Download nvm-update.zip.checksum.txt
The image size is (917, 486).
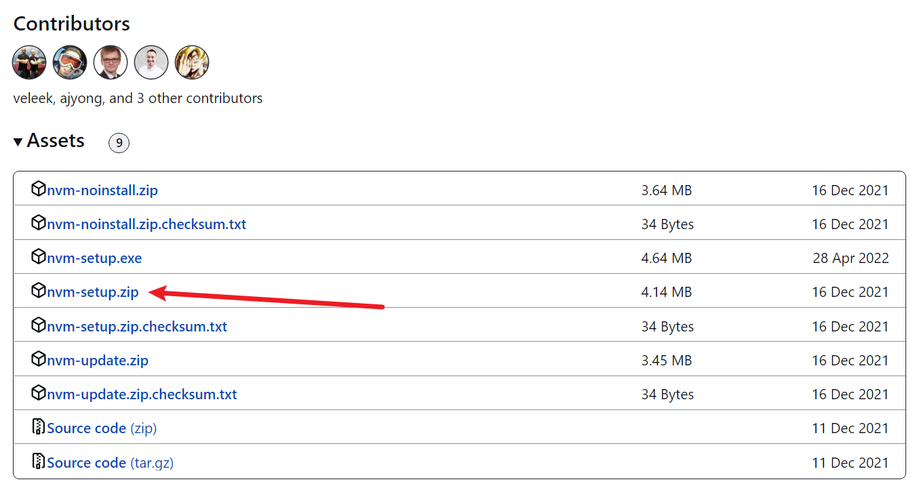point(142,394)
